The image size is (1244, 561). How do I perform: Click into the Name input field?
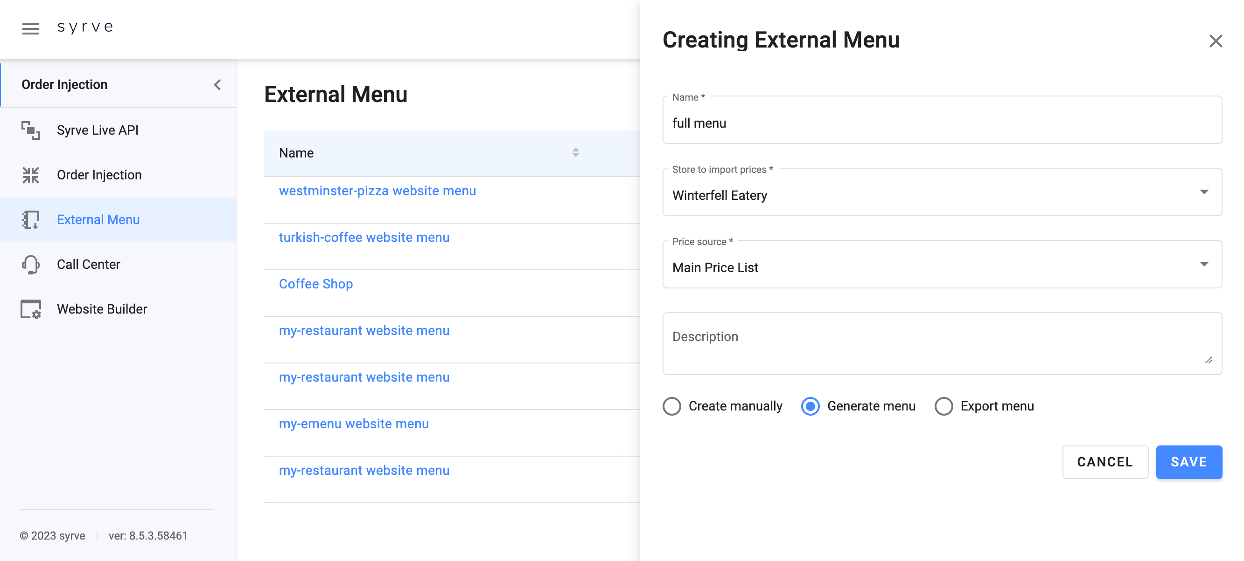click(942, 123)
